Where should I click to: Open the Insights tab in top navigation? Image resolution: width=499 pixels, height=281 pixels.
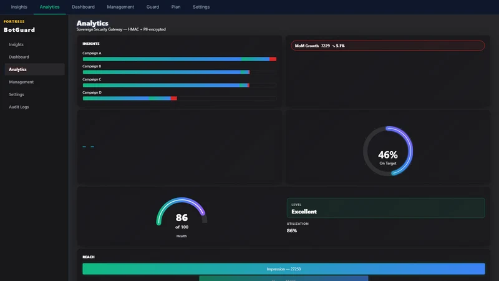click(19, 7)
